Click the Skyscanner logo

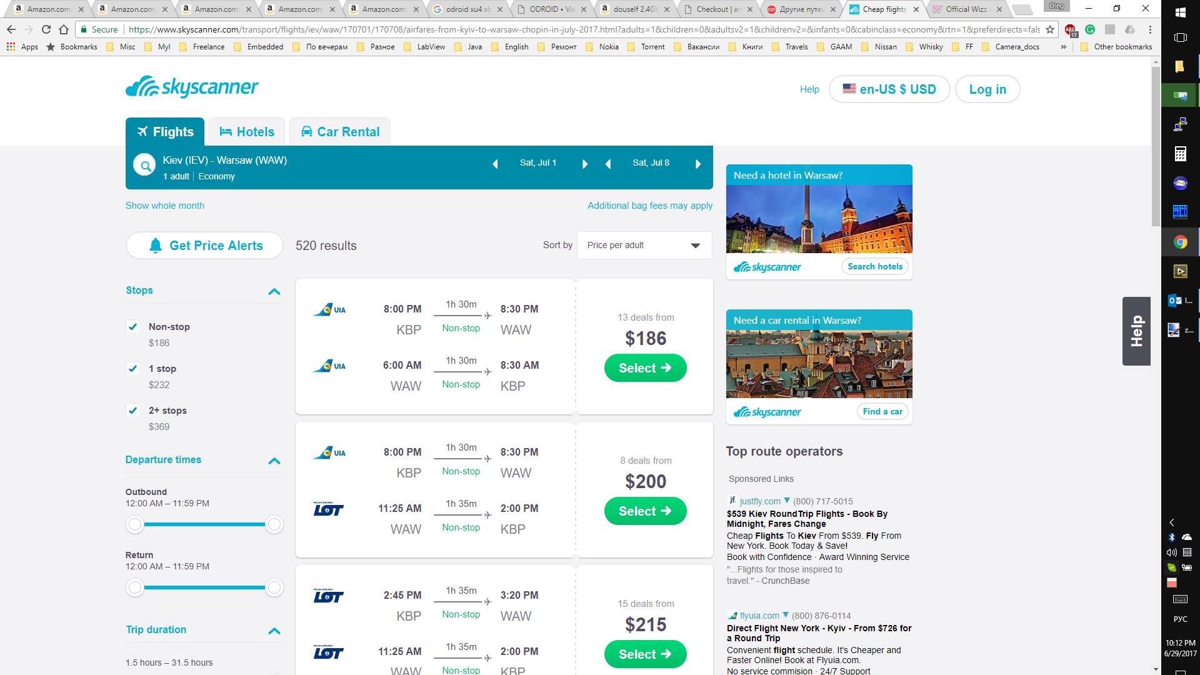(x=192, y=87)
